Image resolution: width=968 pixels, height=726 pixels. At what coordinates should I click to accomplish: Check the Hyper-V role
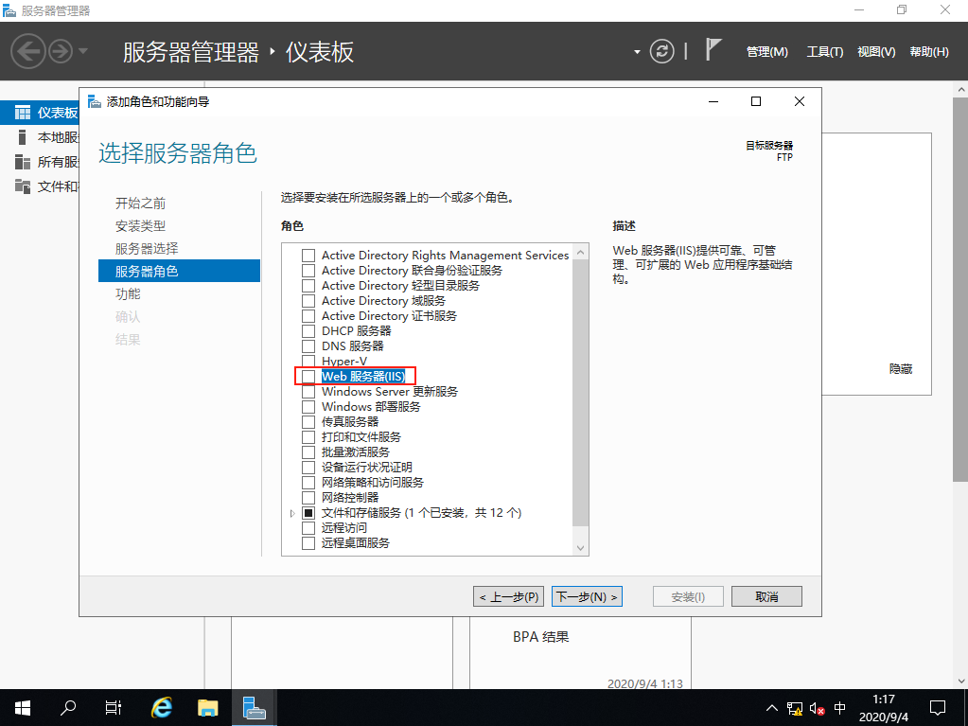(308, 362)
